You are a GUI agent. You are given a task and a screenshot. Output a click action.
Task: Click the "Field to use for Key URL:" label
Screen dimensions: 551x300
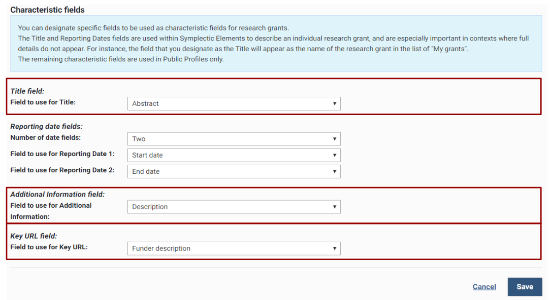pyautogui.click(x=49, y=247)
